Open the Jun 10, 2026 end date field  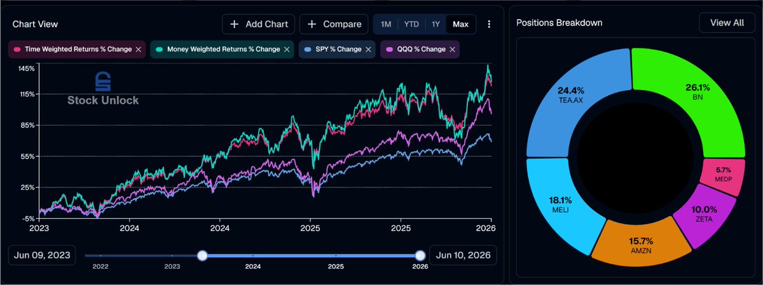[464, 255]
